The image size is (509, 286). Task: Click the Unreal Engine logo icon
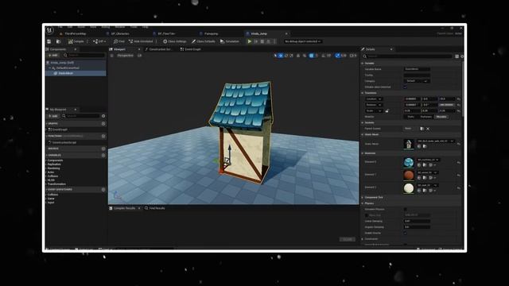pyautogui.click(x=49, y=30)
